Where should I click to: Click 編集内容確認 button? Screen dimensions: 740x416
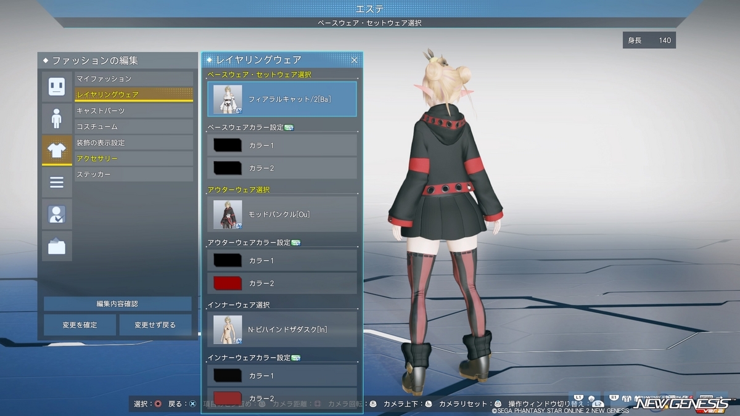117,304
